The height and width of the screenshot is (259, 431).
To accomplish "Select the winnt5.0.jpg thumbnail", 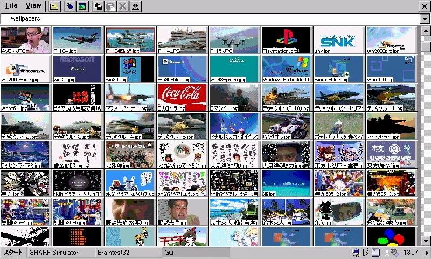I will (x=392, y=69).
